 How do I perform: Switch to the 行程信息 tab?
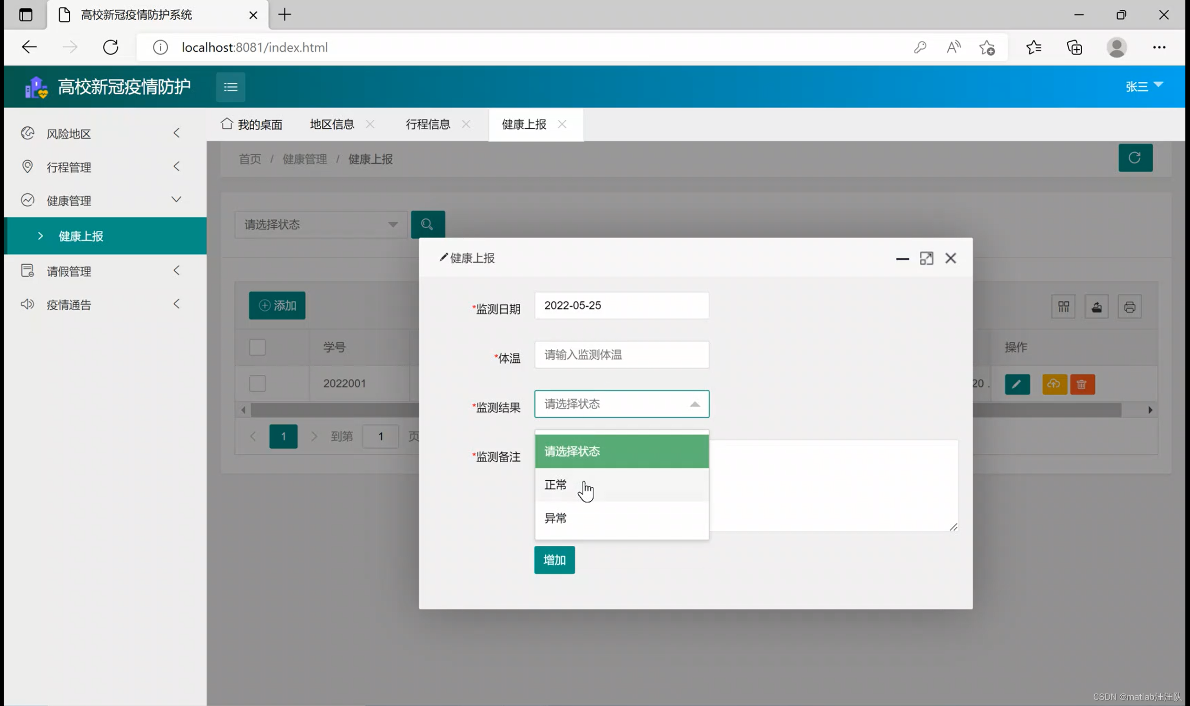428,124
